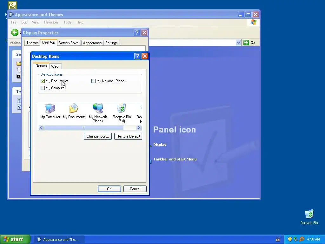Close the Display Properties dialog
This screenshot has width=325, height=244.
(x=144, y=33)
